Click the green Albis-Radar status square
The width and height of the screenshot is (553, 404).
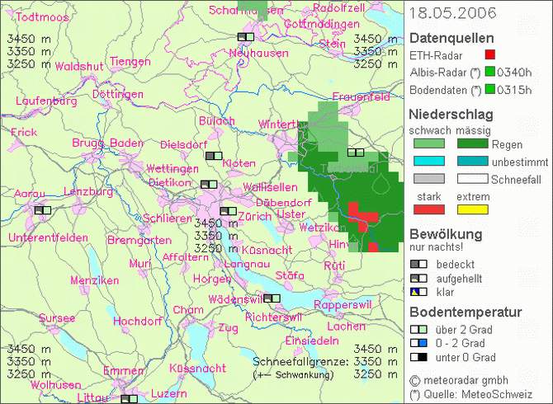click(x=490, y=72)
